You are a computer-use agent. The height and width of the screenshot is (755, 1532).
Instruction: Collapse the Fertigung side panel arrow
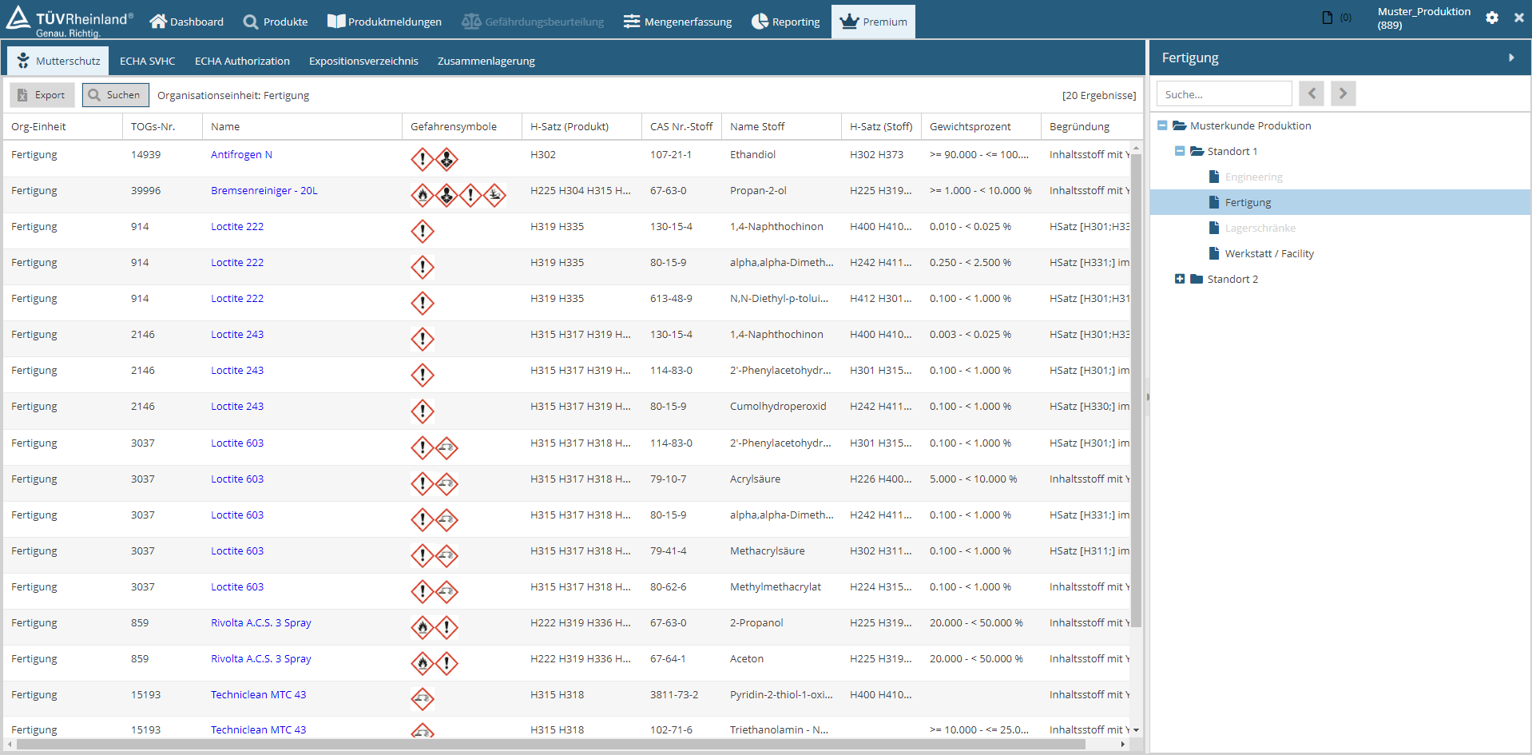tap(1511, 58)
